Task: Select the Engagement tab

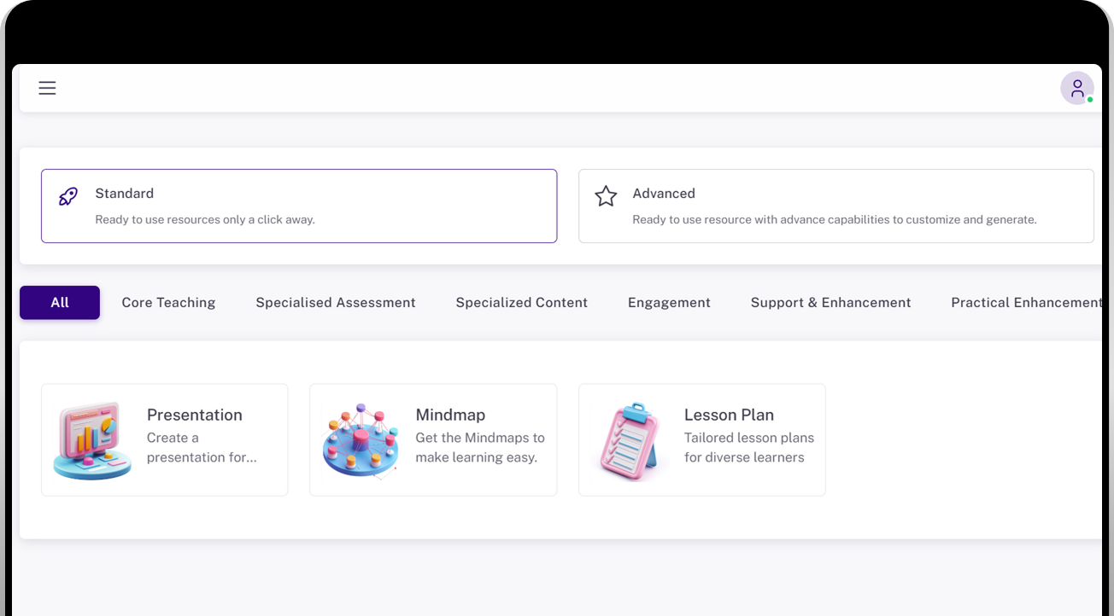Action: [669, 303]
